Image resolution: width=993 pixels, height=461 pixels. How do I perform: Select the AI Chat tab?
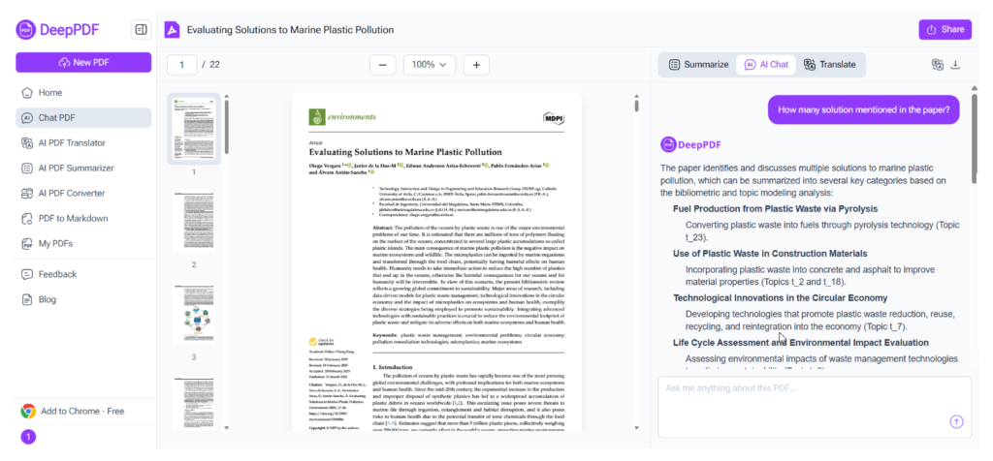[x=765, y=65]
